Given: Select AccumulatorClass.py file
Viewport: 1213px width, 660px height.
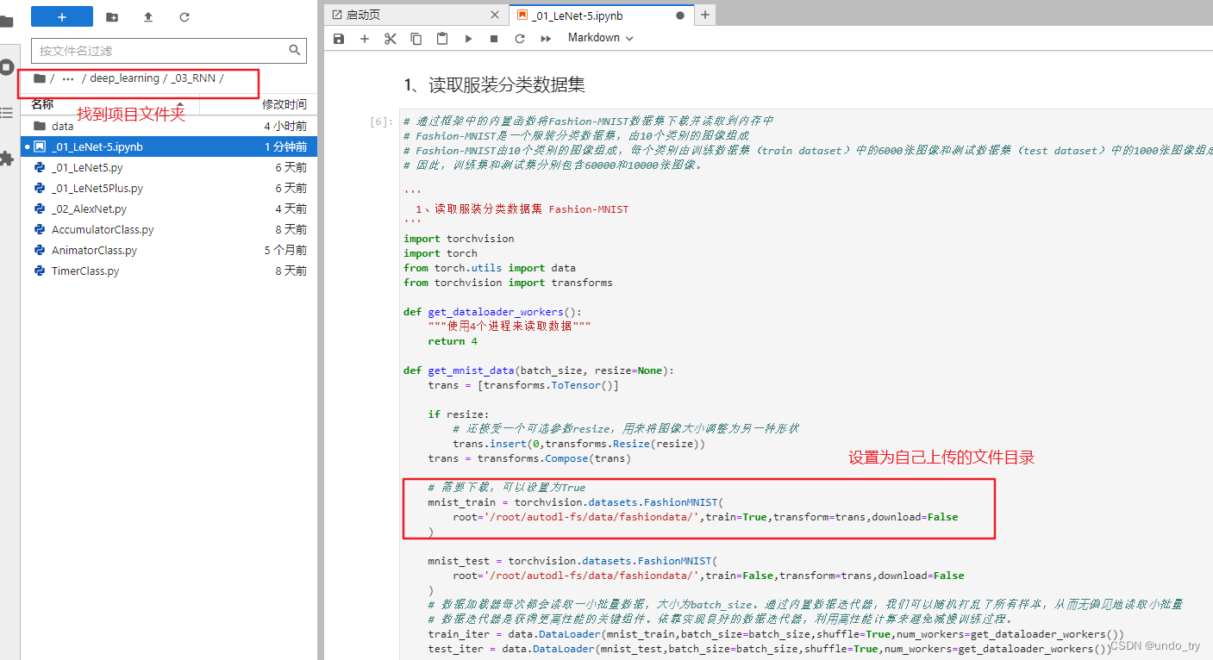Looking at the screenshot, I should click(169, 229).
